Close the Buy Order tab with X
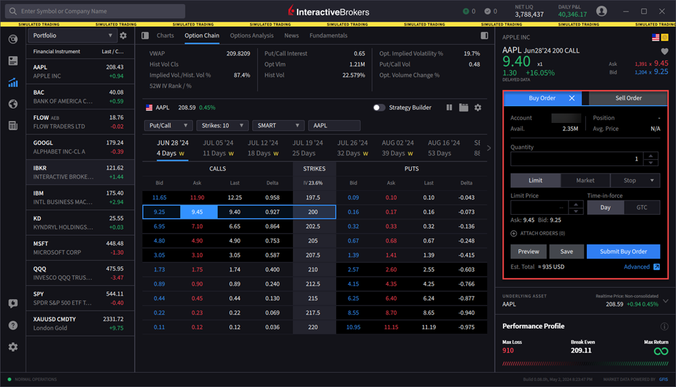The image size is (676, 387). (572, 98)
